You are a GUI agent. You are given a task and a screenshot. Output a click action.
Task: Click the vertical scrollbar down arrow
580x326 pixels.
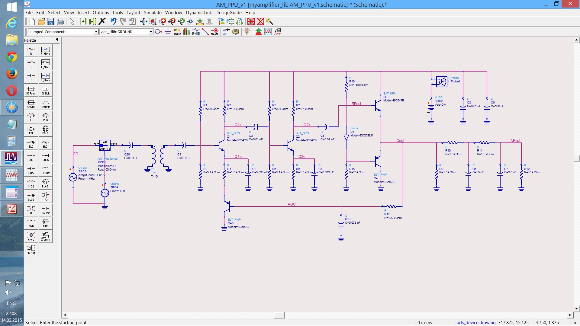click(x=577, y=309)
